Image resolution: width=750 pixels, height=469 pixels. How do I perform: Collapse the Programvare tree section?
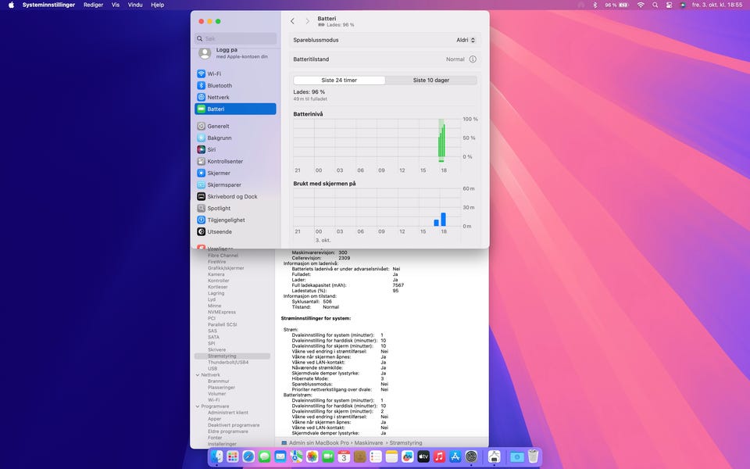198,406
